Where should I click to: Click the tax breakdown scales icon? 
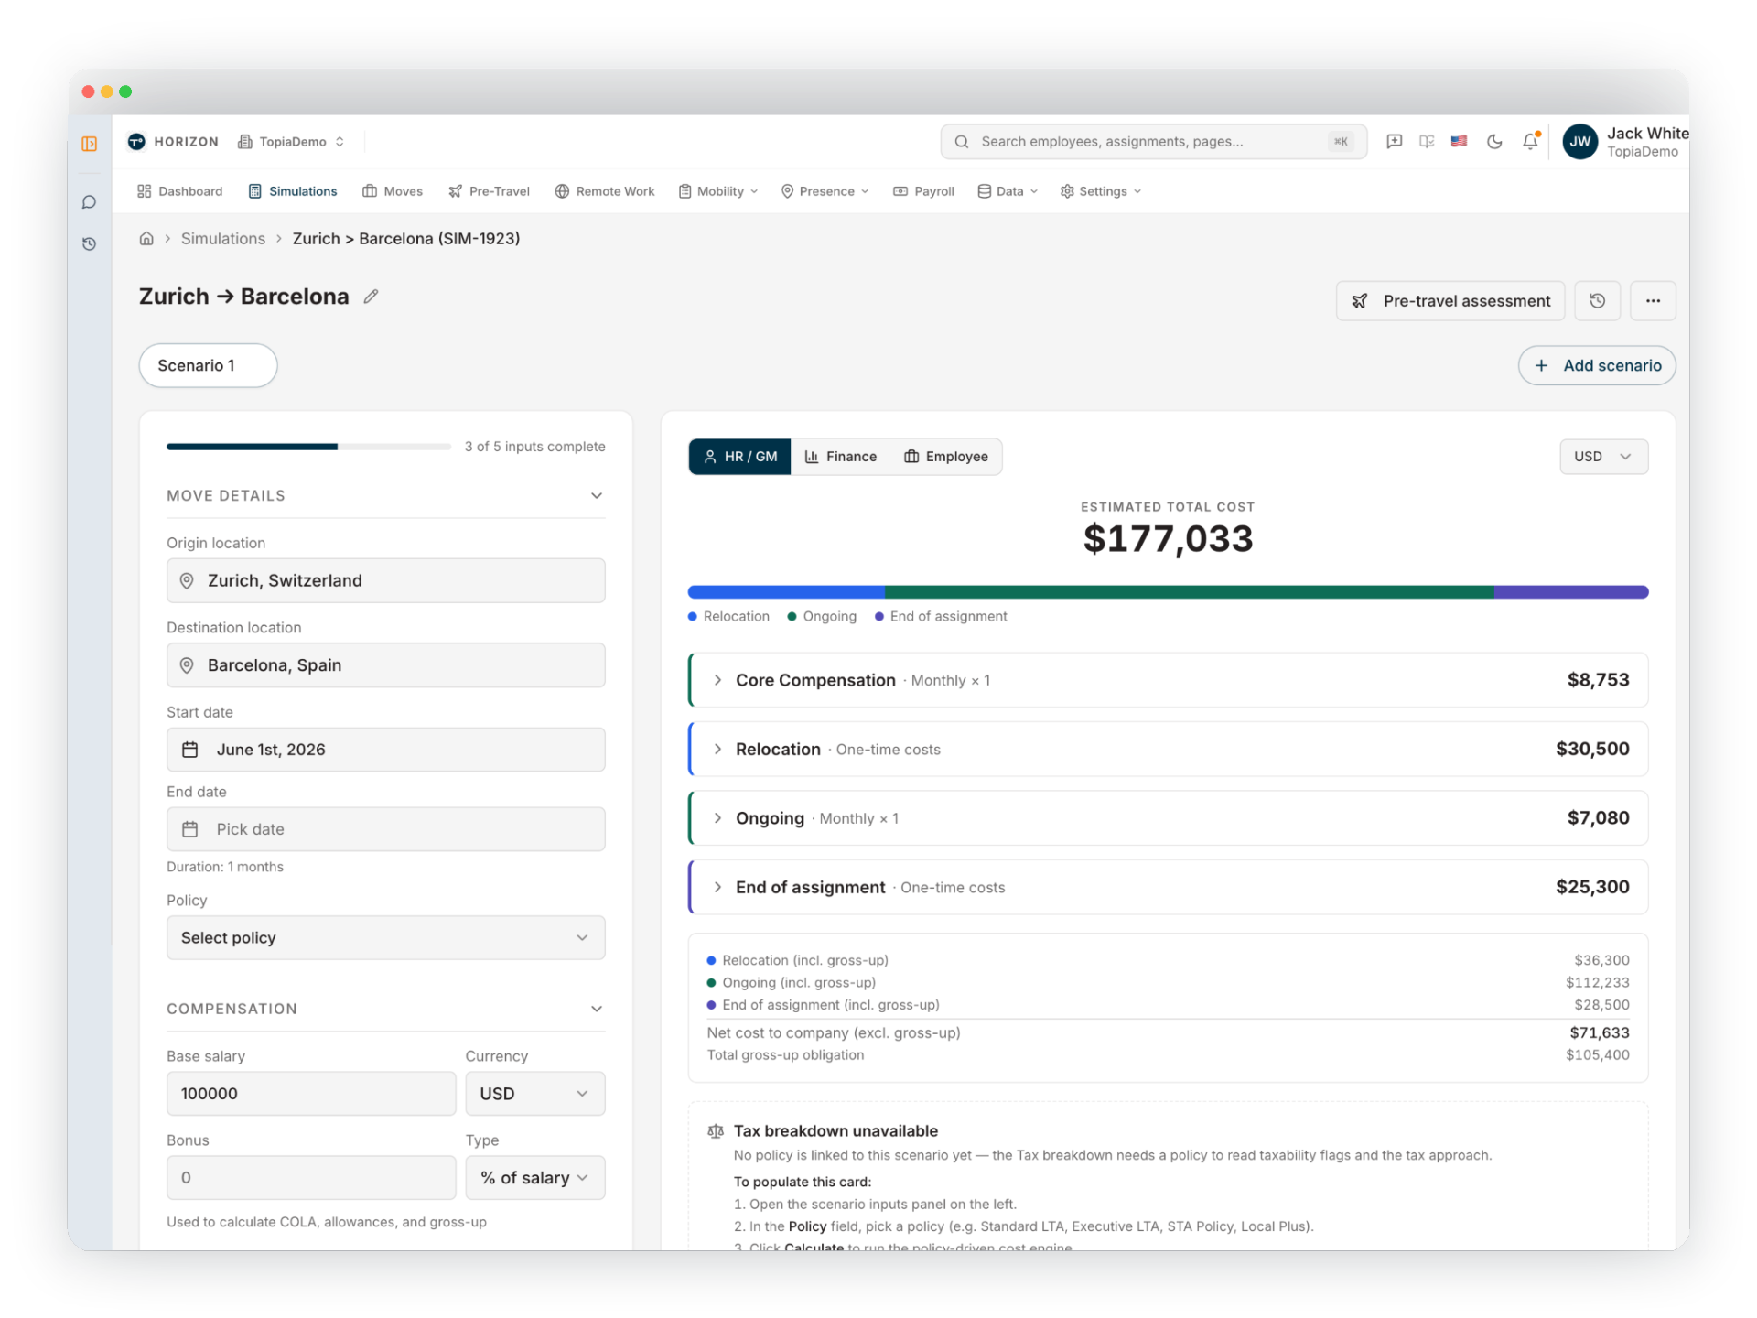[x=716, y=1132]
